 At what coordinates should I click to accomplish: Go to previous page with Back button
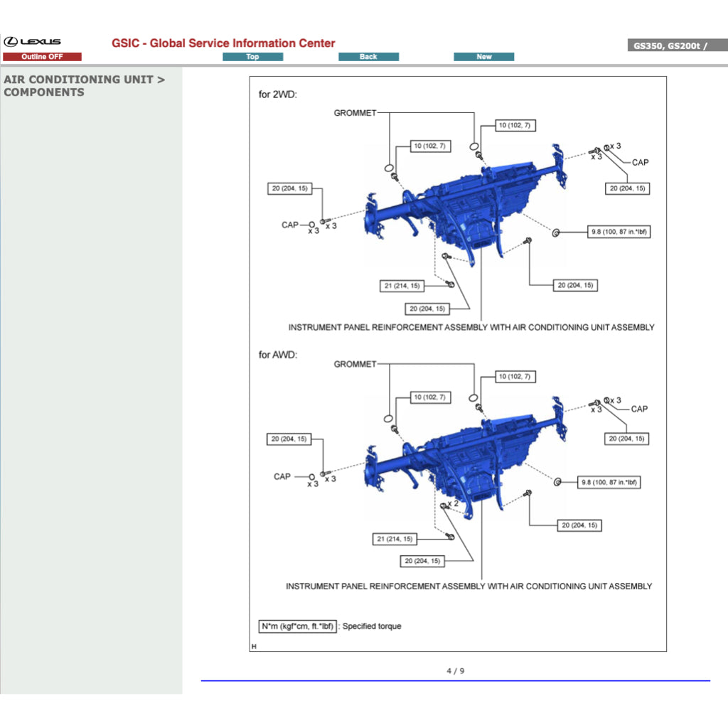[368, 57]
